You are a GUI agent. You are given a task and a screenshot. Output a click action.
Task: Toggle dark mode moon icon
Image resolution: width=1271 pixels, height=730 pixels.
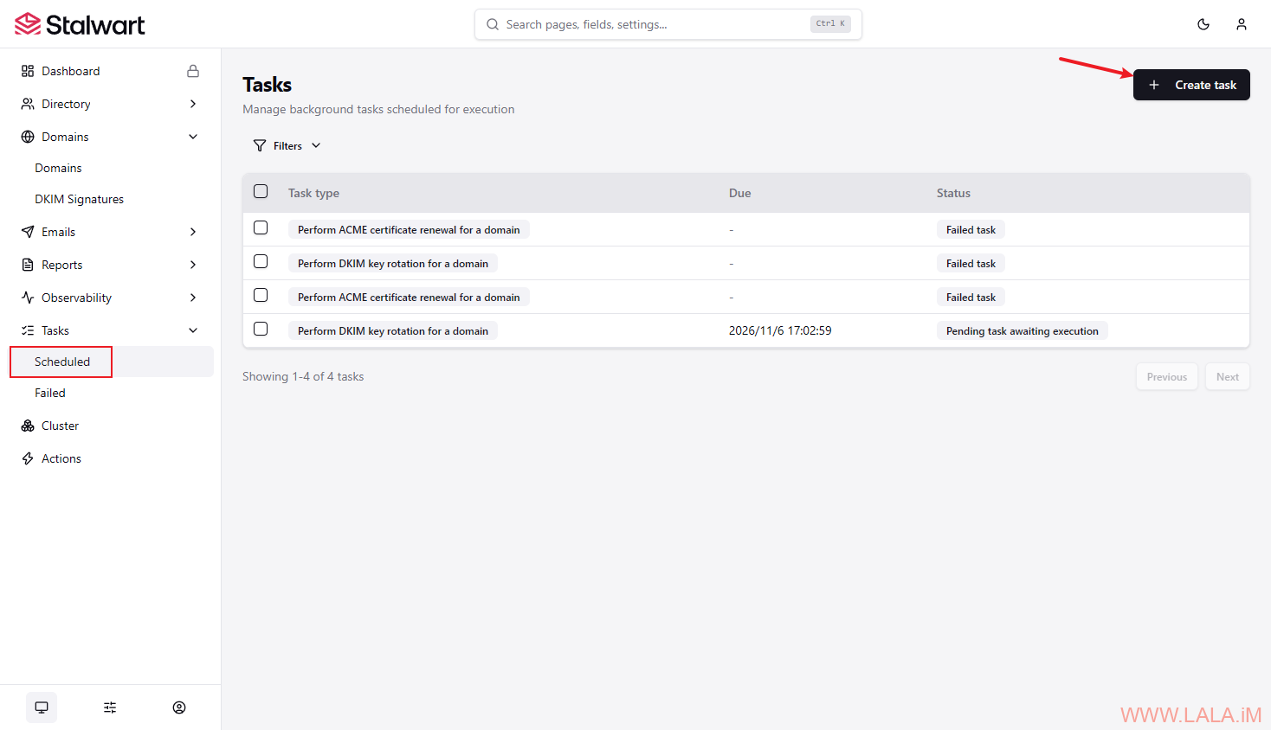tap(1203, 24)
